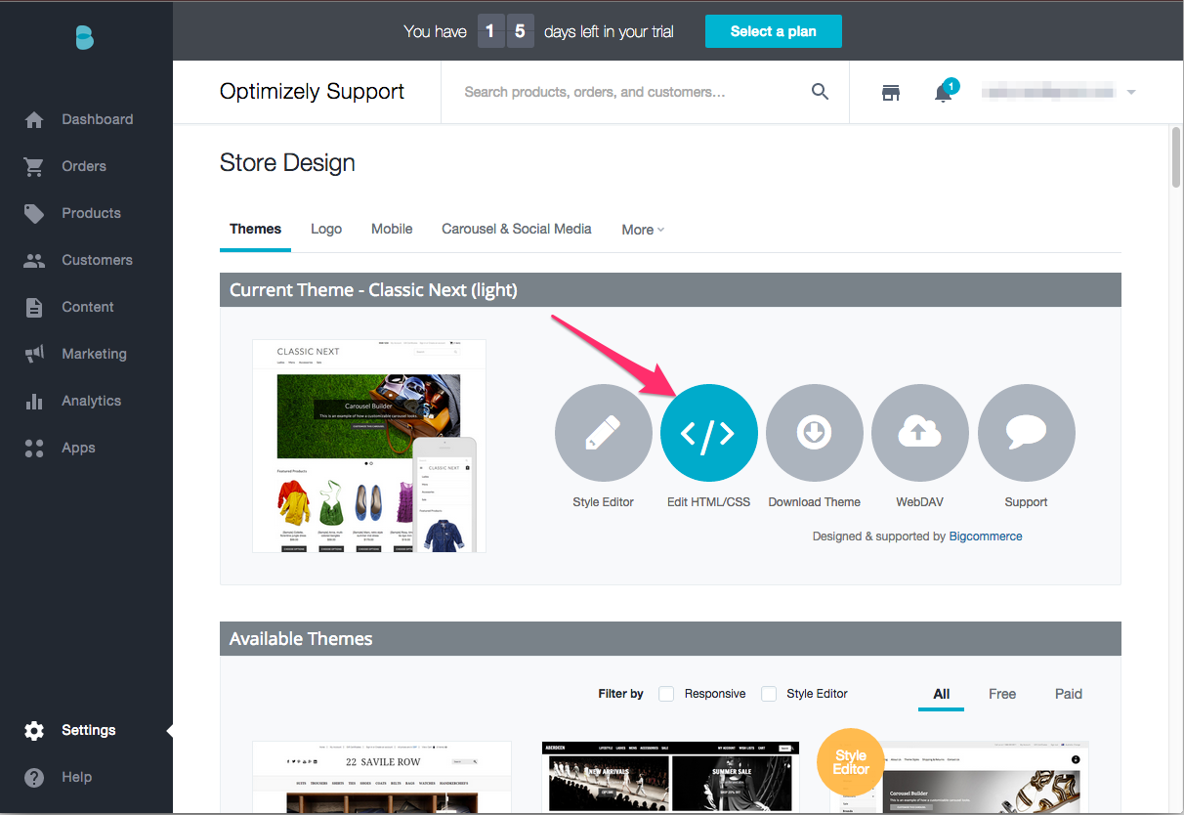The height and width of the screenshot is (815, 1184).
Task: Click the Customers people icon
Action: tap(34, 260)
